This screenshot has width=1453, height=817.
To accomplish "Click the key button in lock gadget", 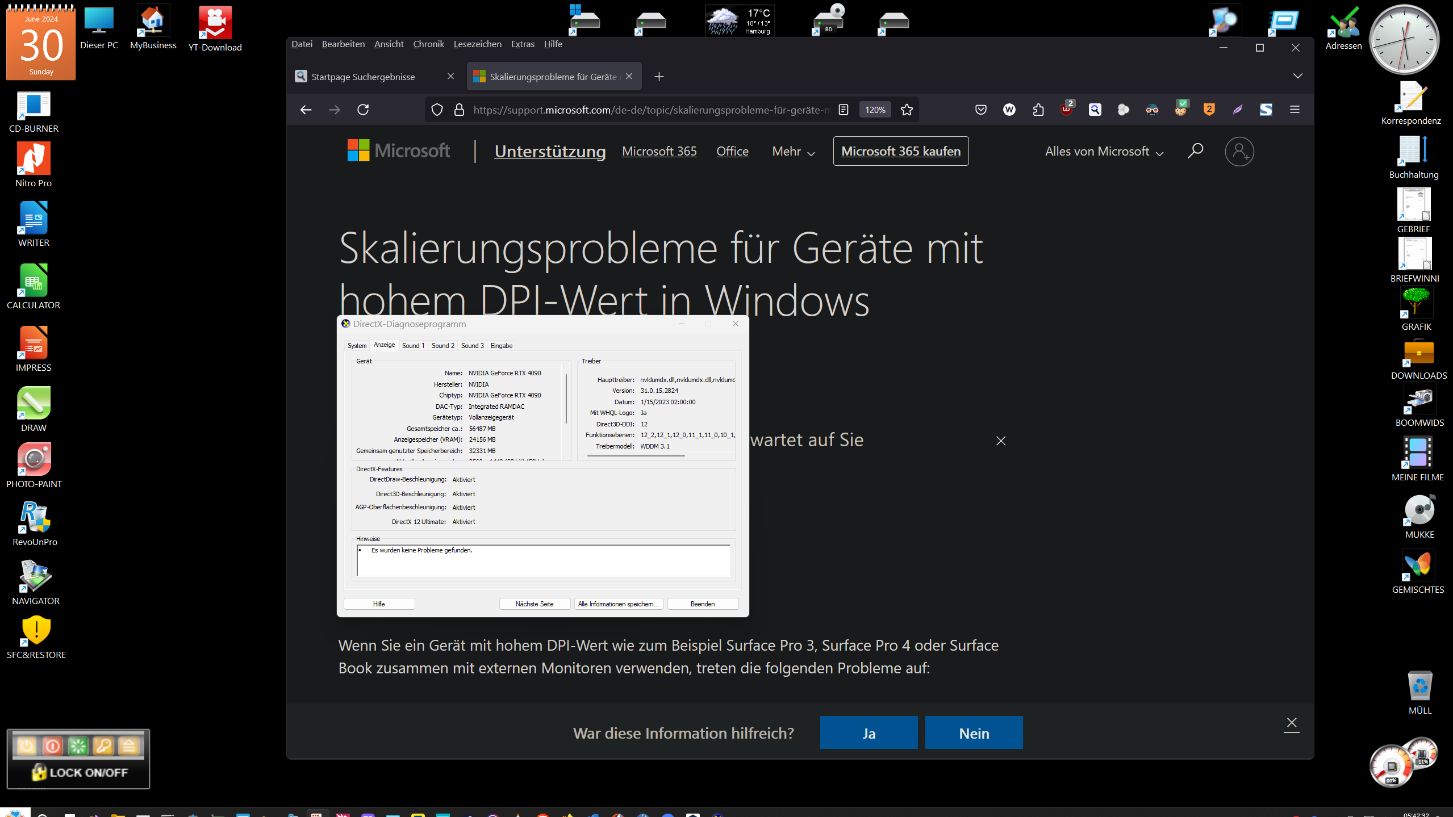I will click(103, 745).
